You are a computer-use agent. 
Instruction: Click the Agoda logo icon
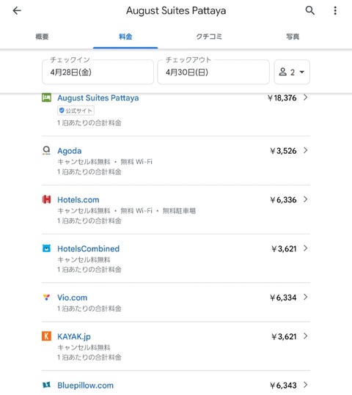click(x=46, y=150)
